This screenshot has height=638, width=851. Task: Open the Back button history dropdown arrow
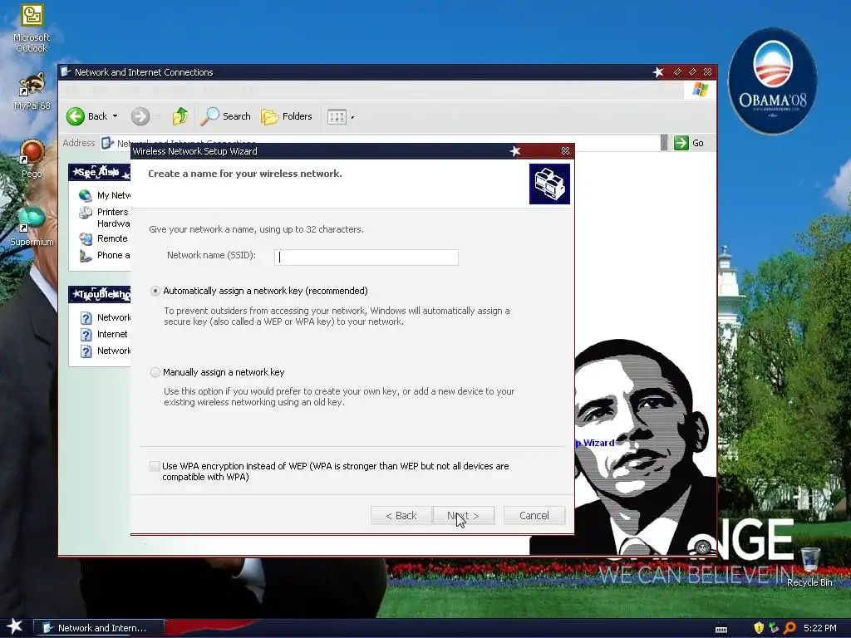click(x=115, y=116)
